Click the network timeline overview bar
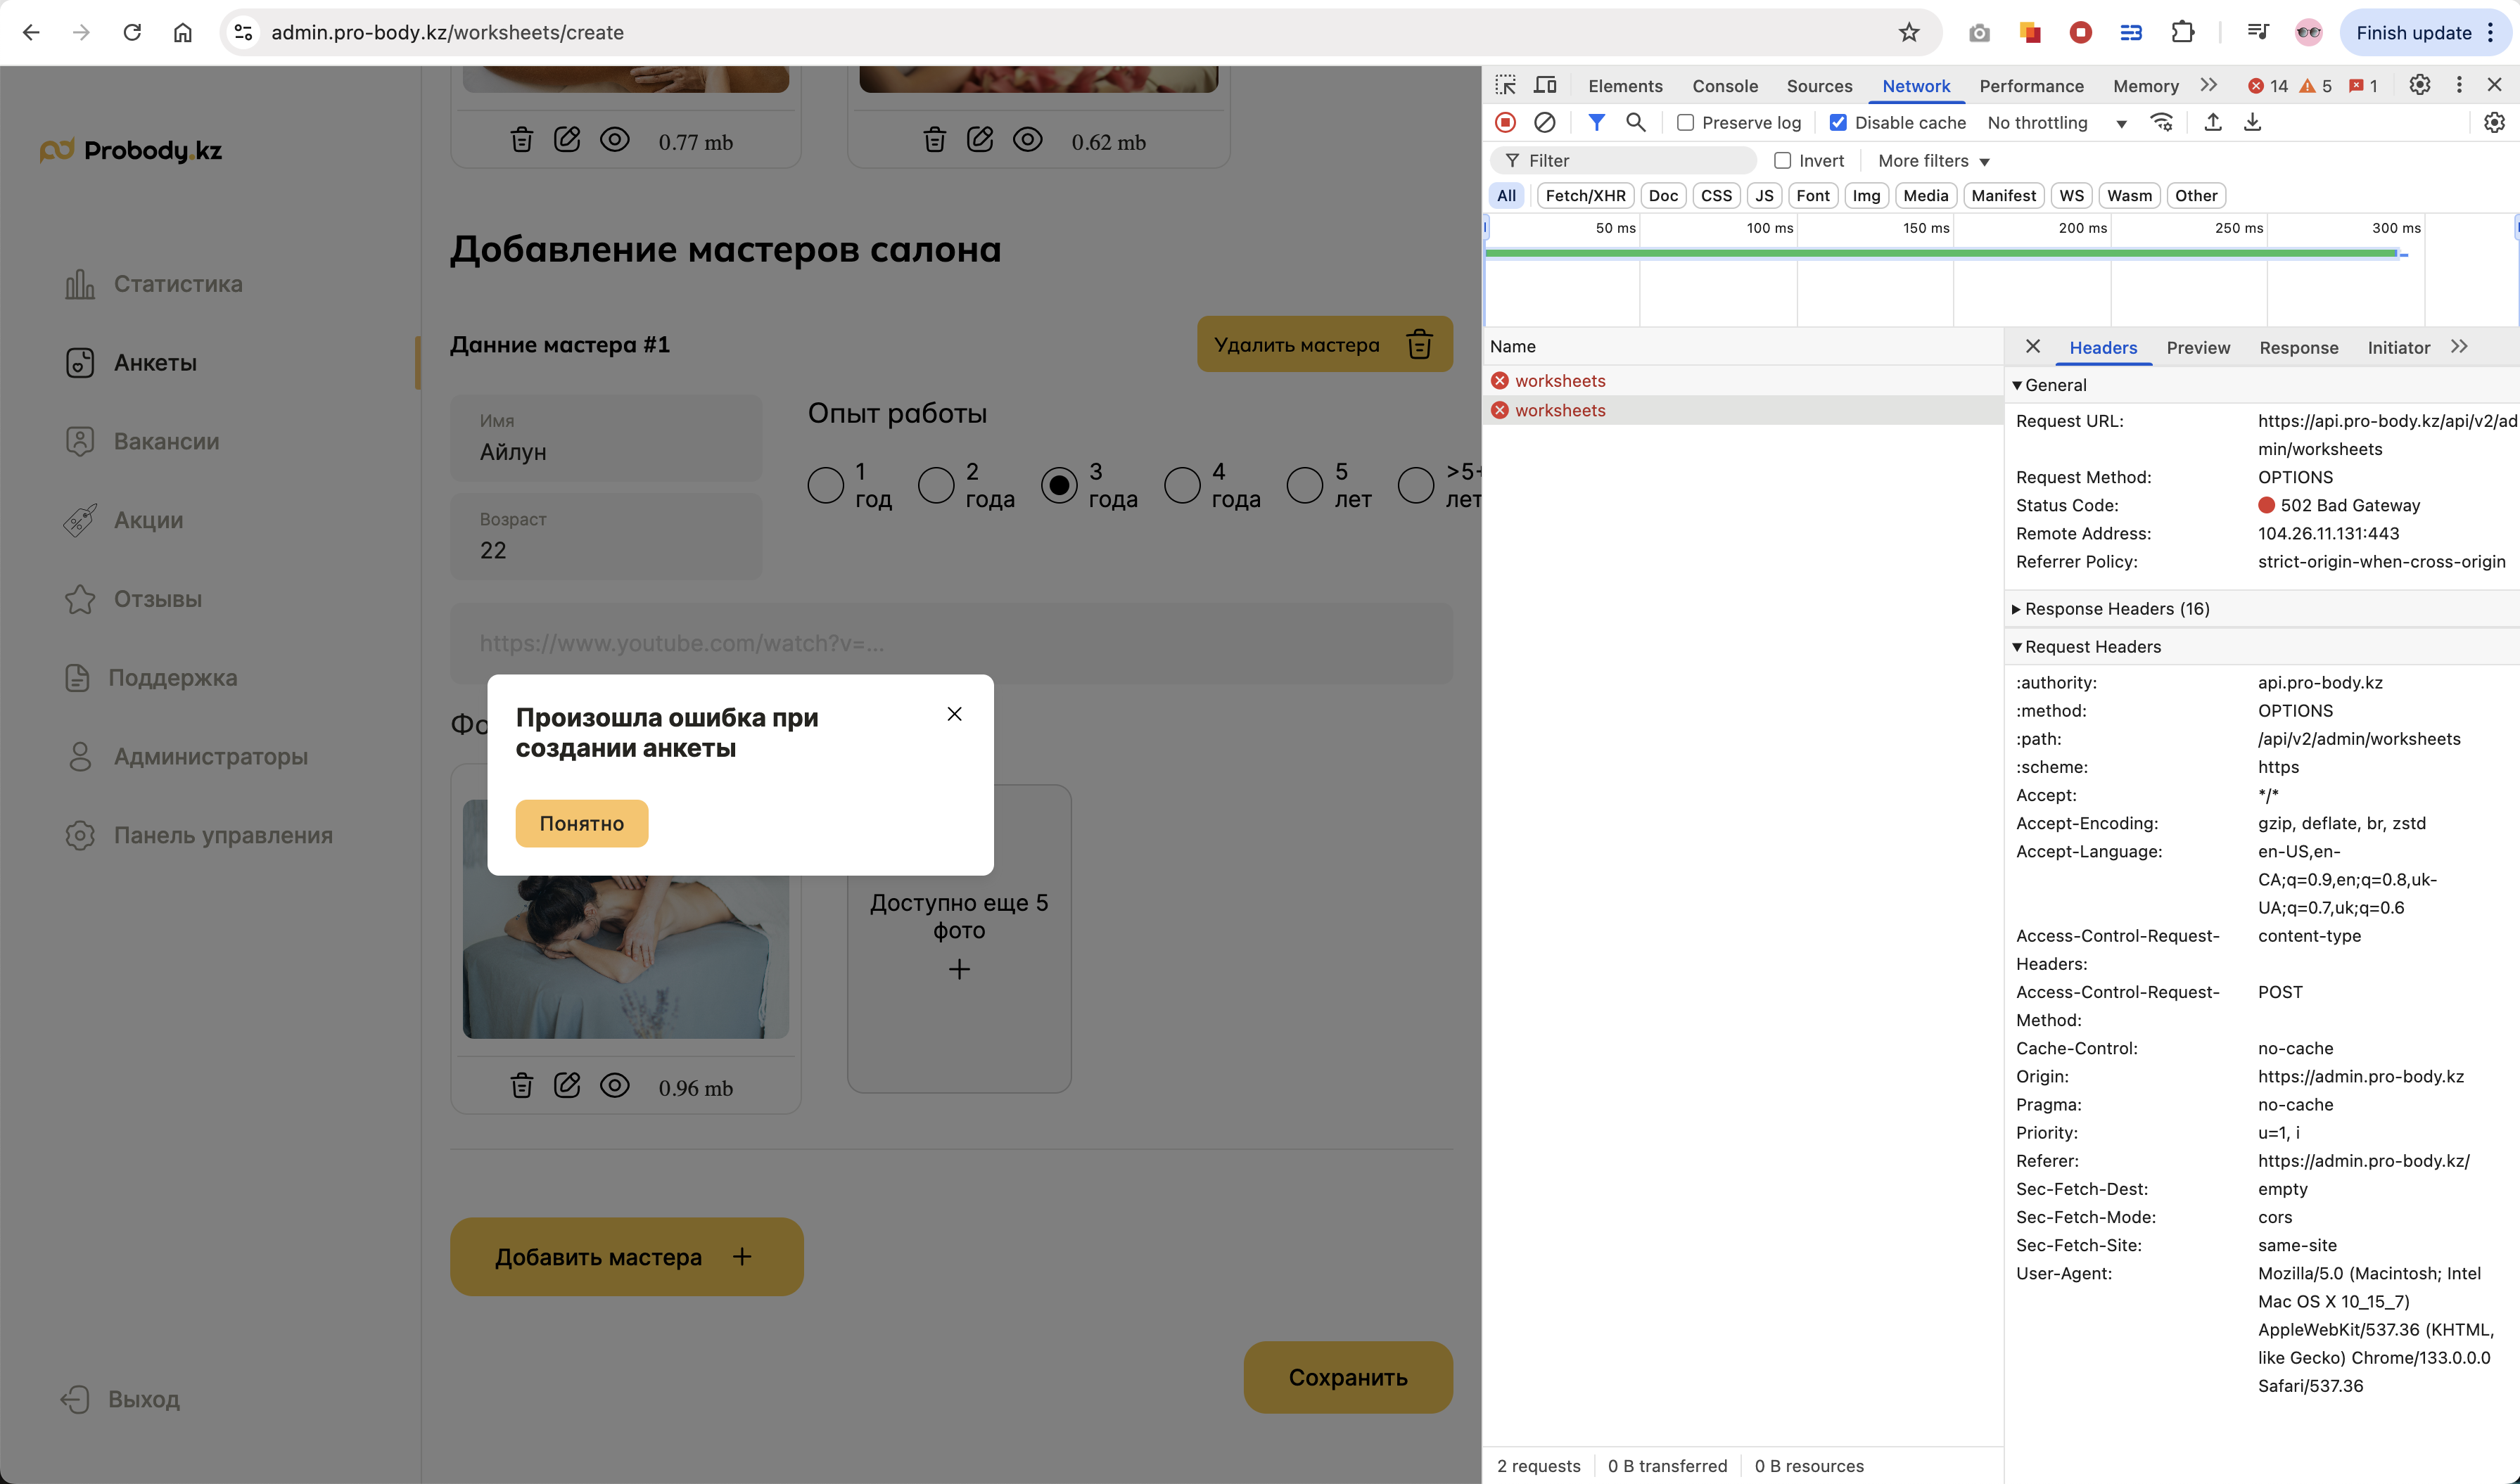This screenshot has height=1484, width=2520. point(1940,254)
